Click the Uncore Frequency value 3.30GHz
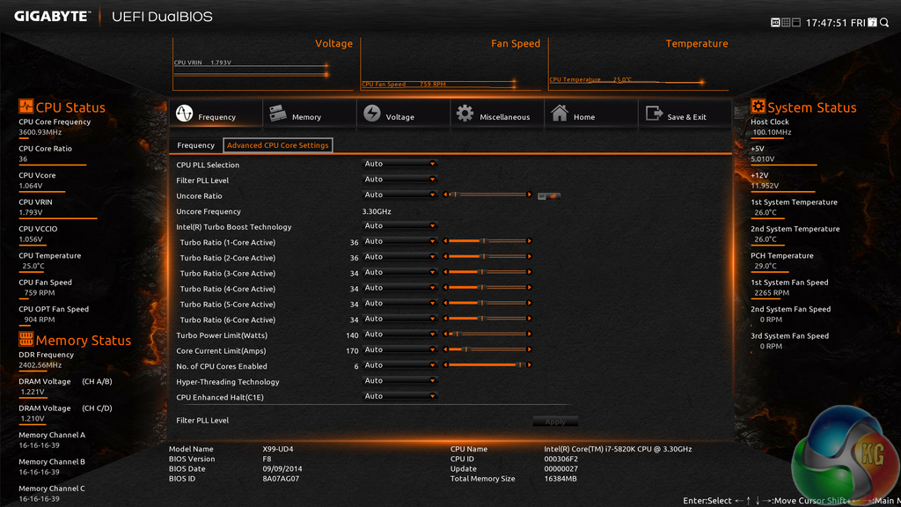Viewport: 901px width, 507px height. (x=377, y=211)
